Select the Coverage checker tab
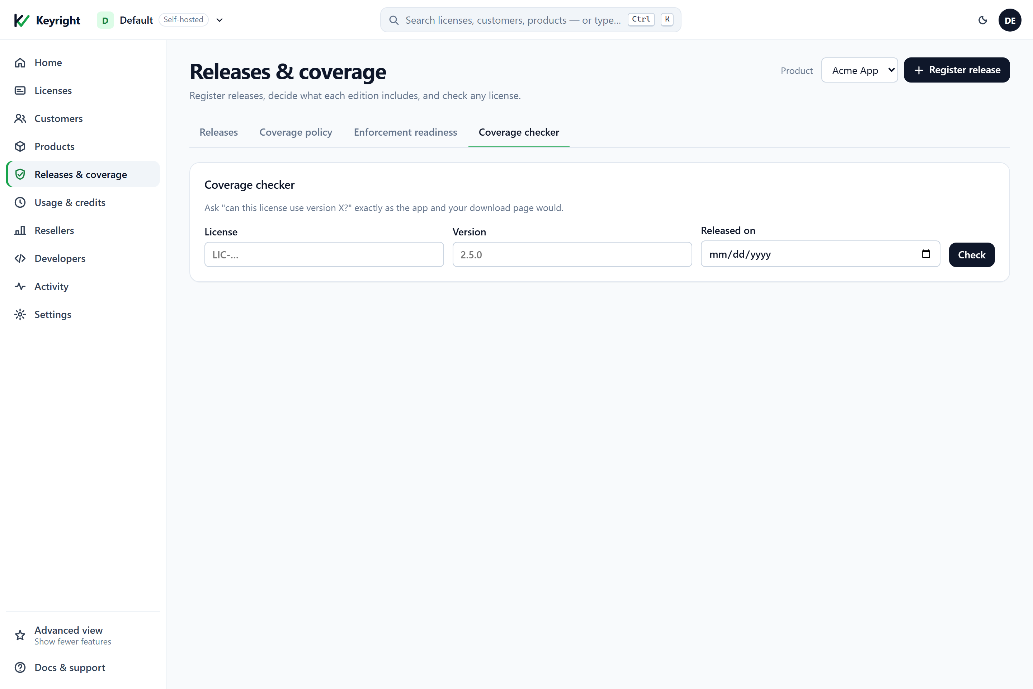Viewport: 1033px width, 689px height. pyautogui.click(x=519, y=132)
